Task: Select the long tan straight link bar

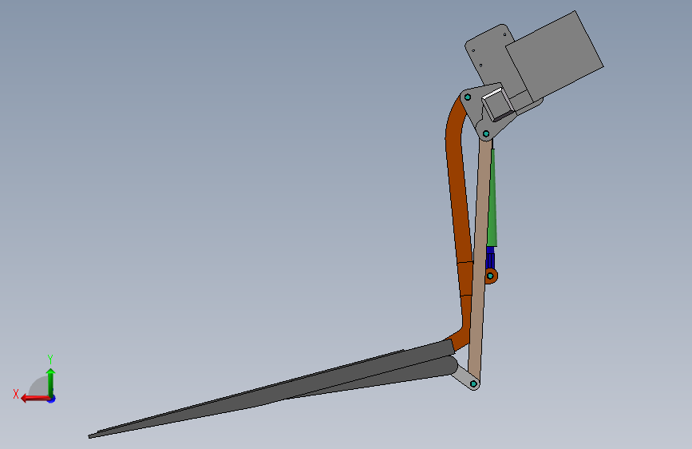Action: click(478, 260)
